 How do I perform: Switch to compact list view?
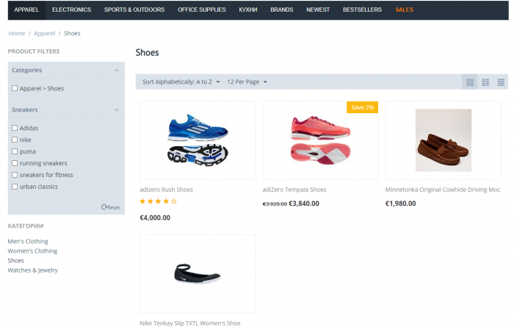pyautogui.click(x=501, y=82)
